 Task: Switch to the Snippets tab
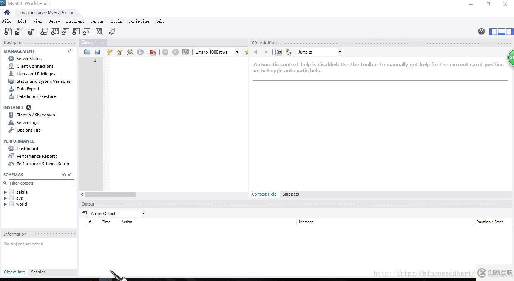click(291, 194)
